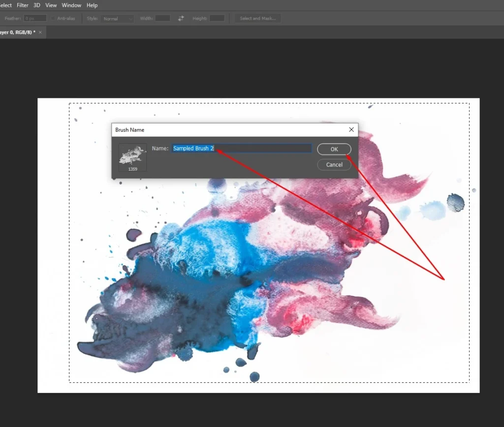Screen dimensions: 504x427
Task: Open the View menu
Action: tap(51, 5)
